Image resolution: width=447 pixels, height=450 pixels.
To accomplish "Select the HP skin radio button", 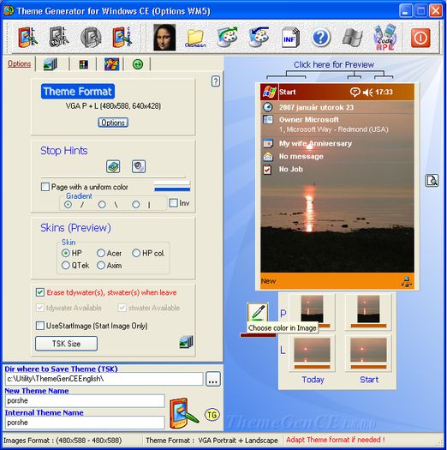I will (66, 253).
